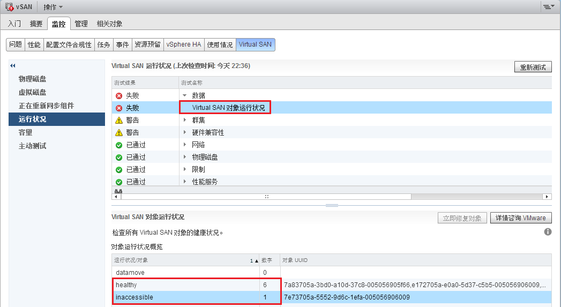Click the horizontal scrollbar thumb of the test list

pyautogui.click(x=266, y=197)
